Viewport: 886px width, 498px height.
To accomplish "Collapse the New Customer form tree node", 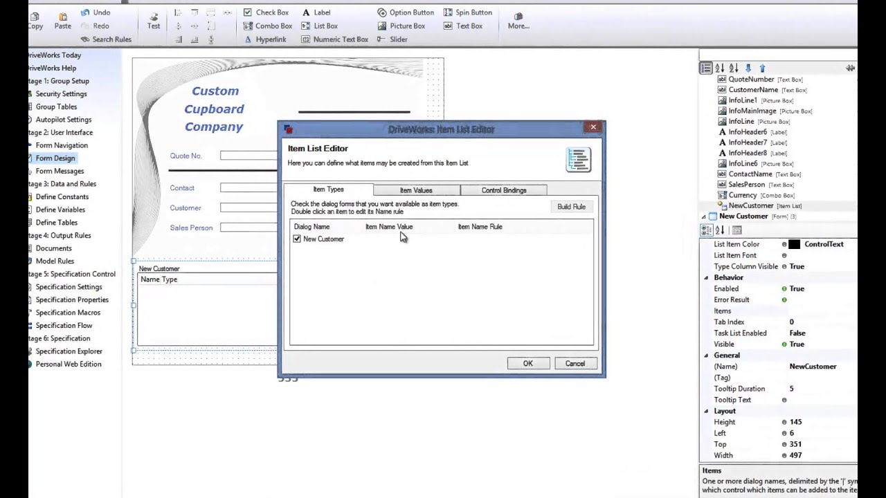I will click(704, 216).
